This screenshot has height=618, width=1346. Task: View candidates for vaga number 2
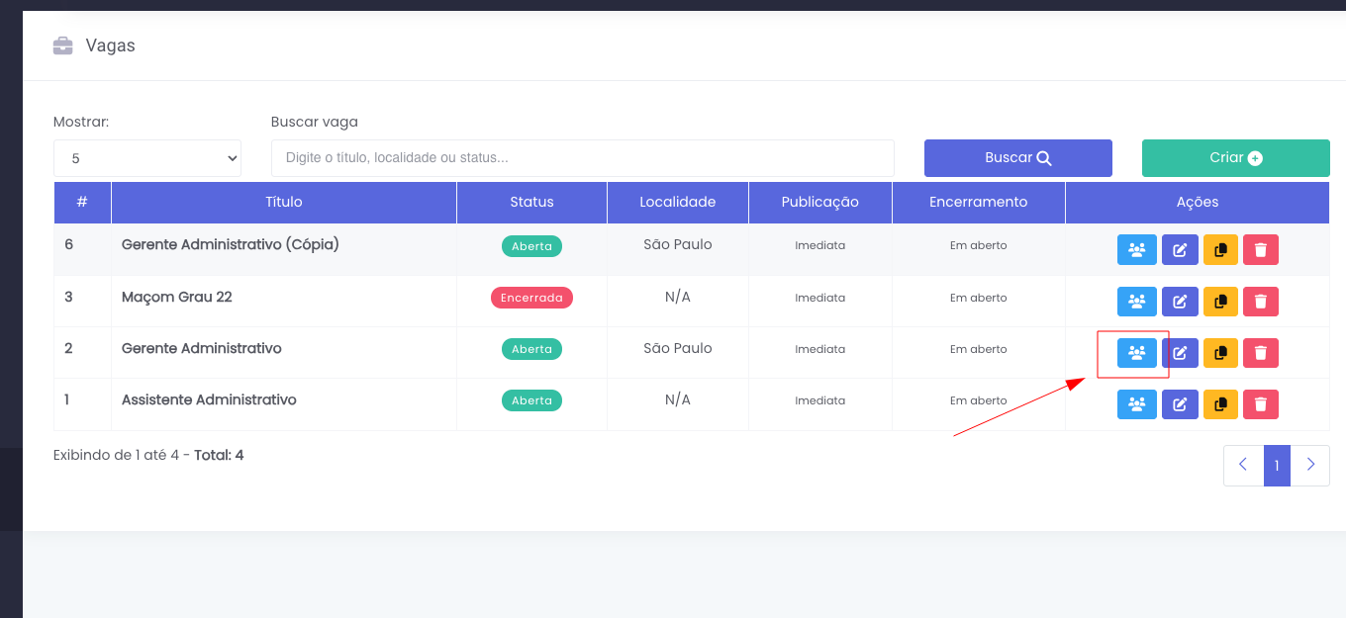tap(1136, 353)
